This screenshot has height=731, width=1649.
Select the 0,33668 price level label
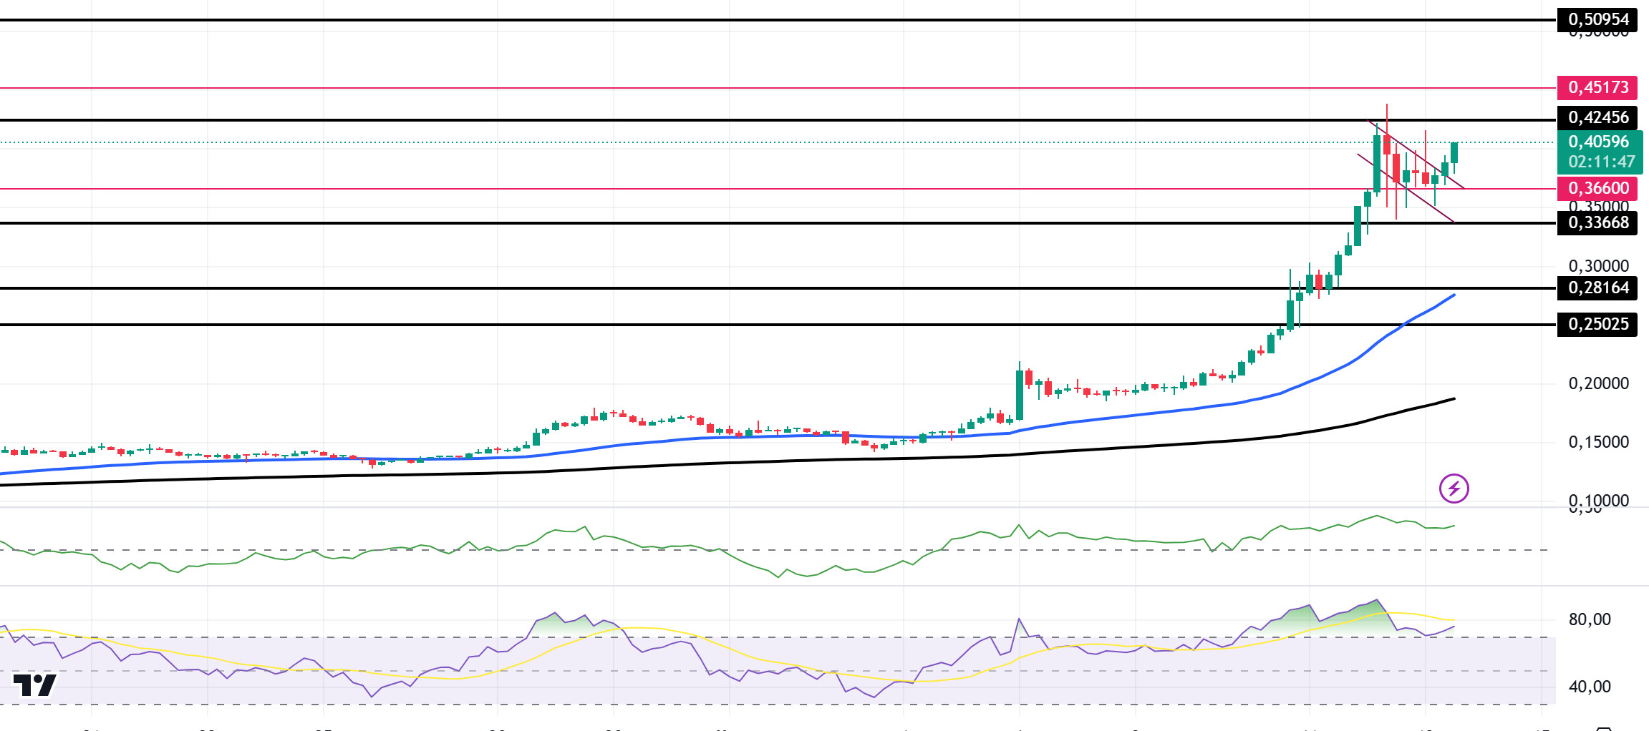[1597, 222]
